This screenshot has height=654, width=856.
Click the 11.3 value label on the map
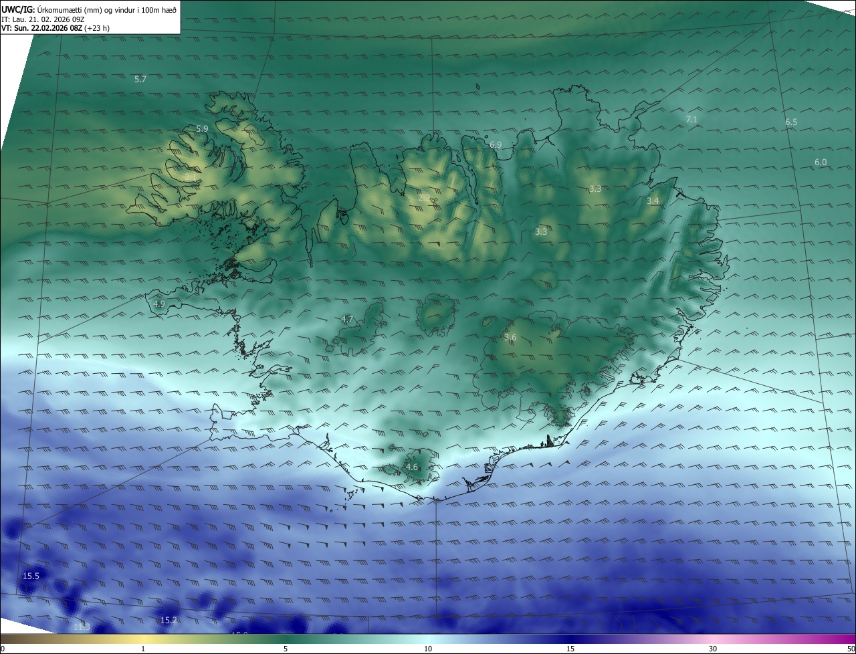tap(82, 627)
